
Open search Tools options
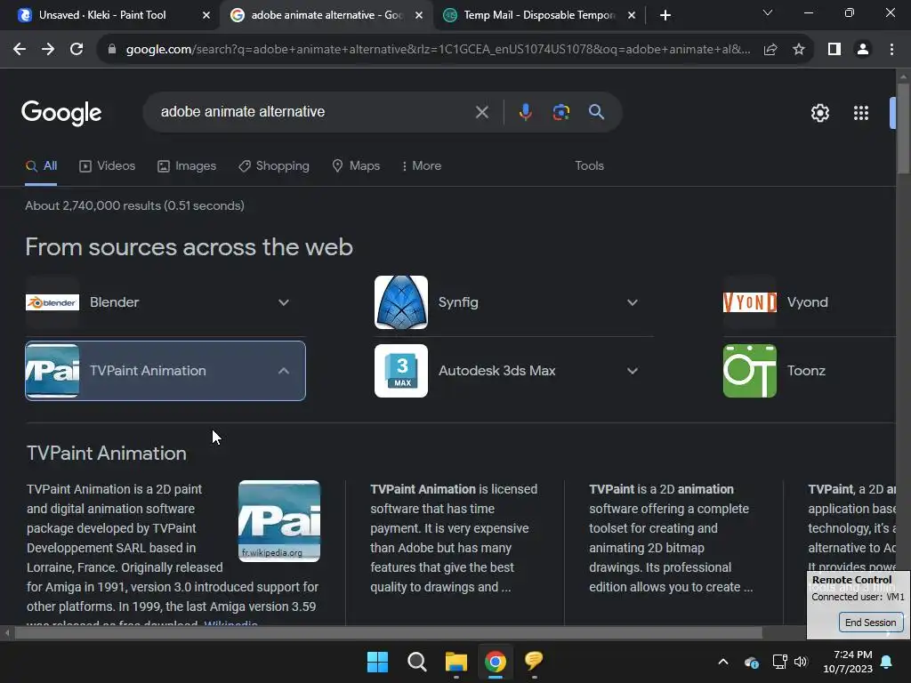click(x=589, y=166)
